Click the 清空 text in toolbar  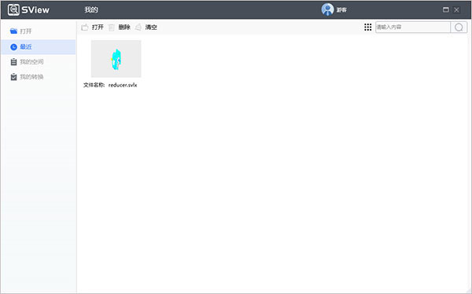click(151, 28)
